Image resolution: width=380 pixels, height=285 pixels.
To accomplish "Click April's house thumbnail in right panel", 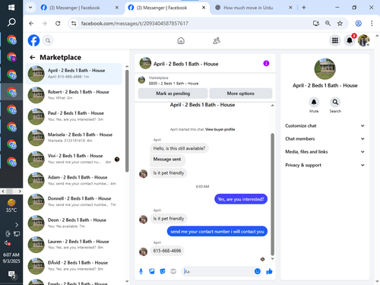I will 325,68.
